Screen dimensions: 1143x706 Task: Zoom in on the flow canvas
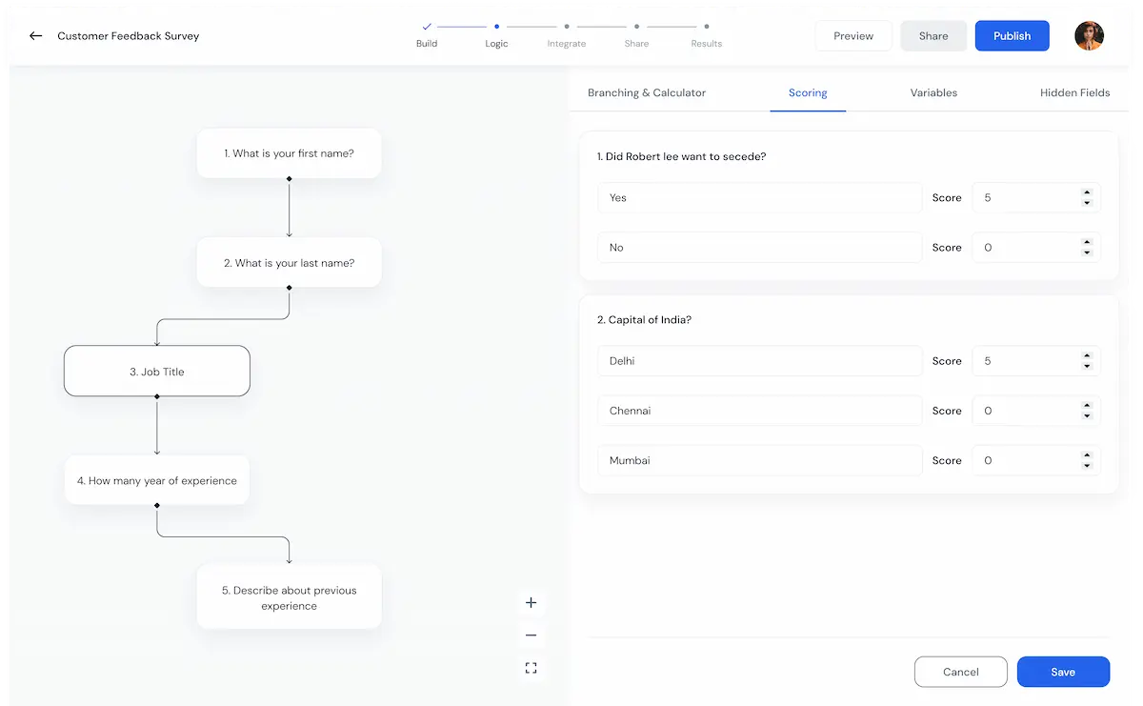point(531,602)
